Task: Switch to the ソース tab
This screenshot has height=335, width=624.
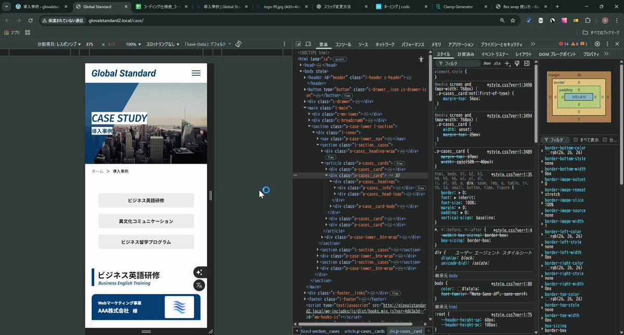Action: (x=363, y=45)
